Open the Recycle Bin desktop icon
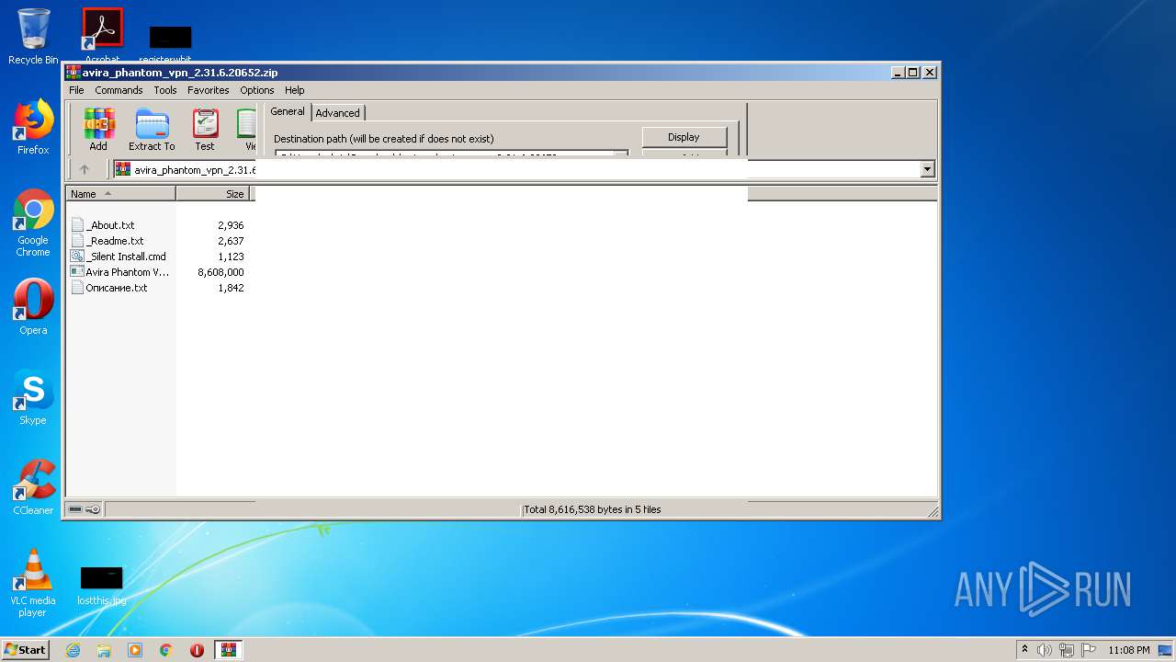The height and width of the screenshot is (662, 1176). (33, 37)
